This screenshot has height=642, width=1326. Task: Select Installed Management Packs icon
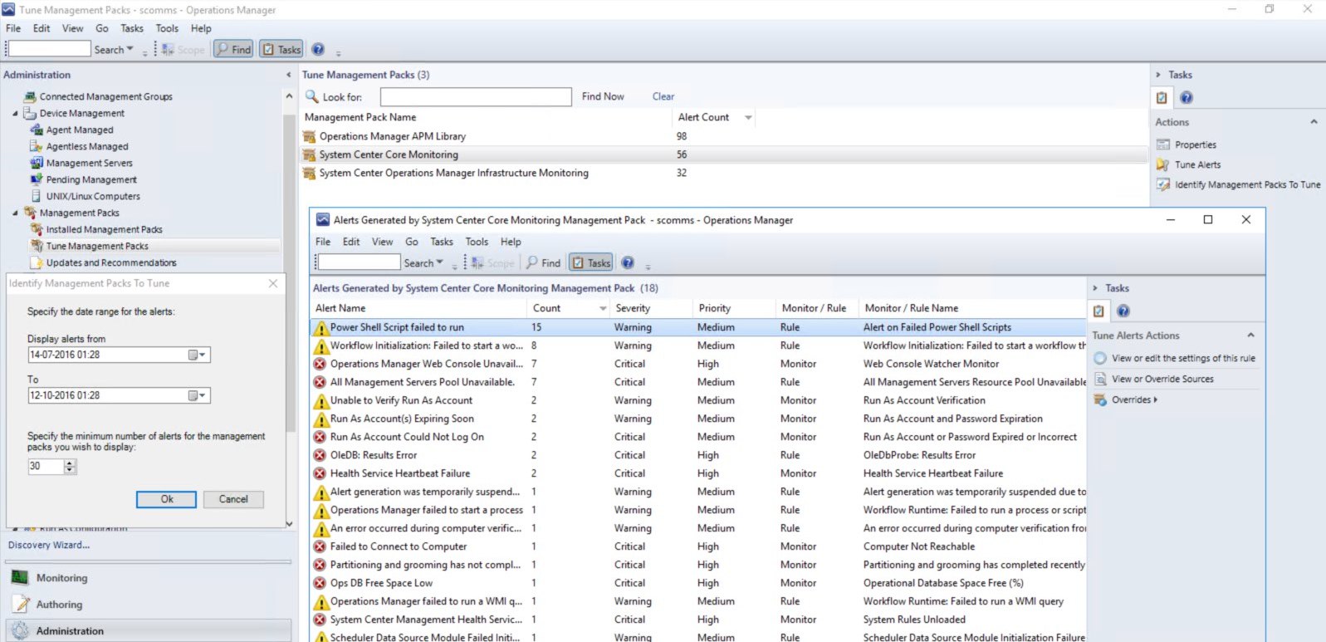[37, 229]
